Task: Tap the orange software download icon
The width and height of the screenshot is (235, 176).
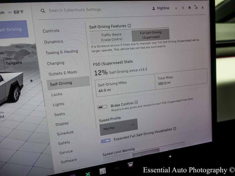Action: click(176, 8)
